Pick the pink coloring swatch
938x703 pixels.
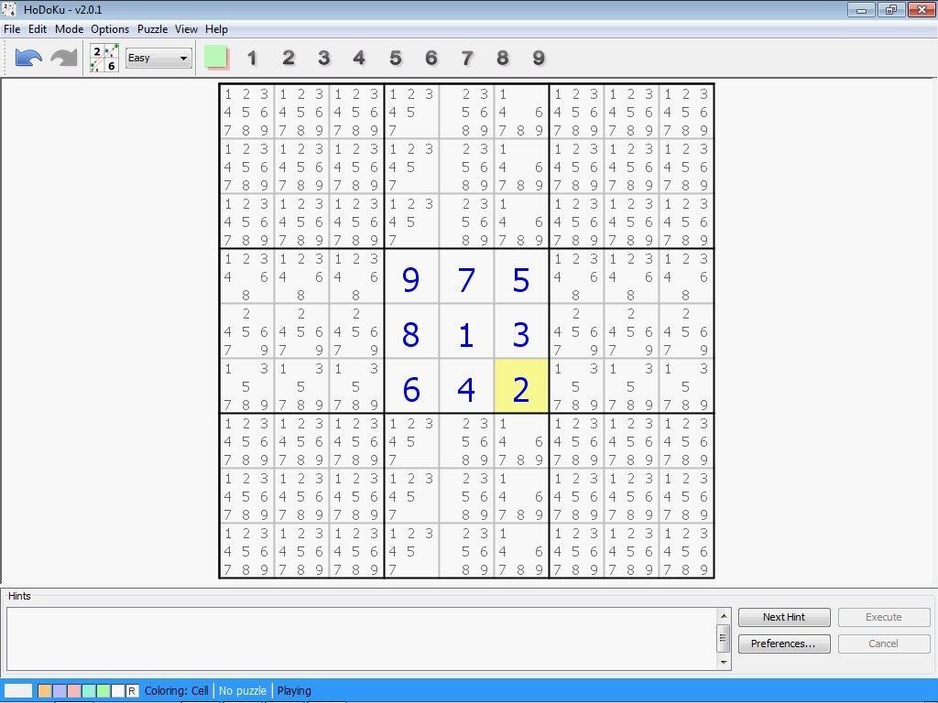point(74,691)
